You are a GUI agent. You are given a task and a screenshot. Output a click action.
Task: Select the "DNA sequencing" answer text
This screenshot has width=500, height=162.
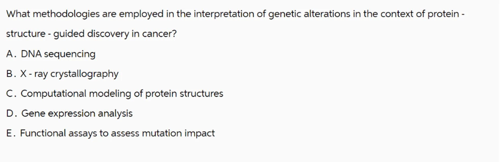click(x=58, y=54)
